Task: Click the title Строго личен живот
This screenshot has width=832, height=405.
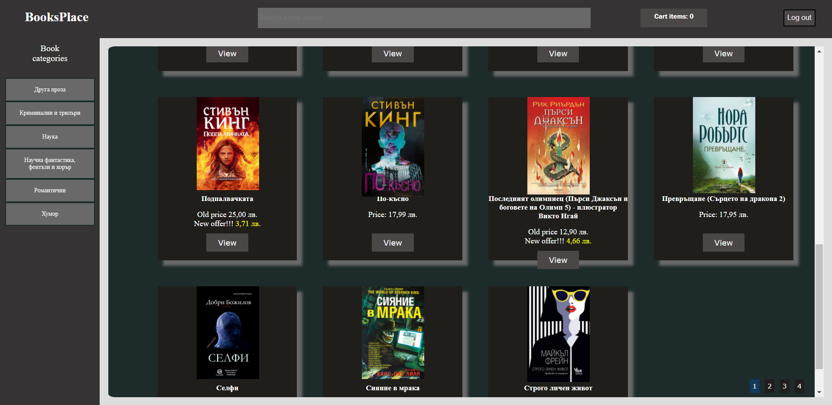Action: [x=558, y=388]
